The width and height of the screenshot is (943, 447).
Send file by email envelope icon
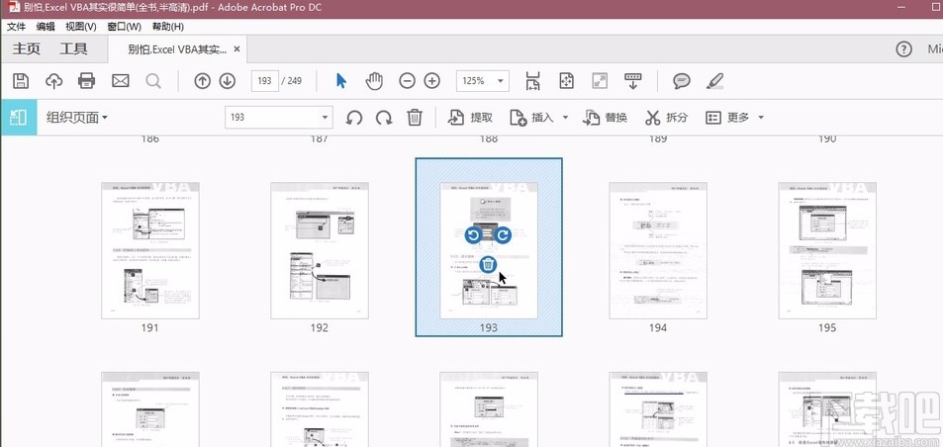click(x=121, y=80)
